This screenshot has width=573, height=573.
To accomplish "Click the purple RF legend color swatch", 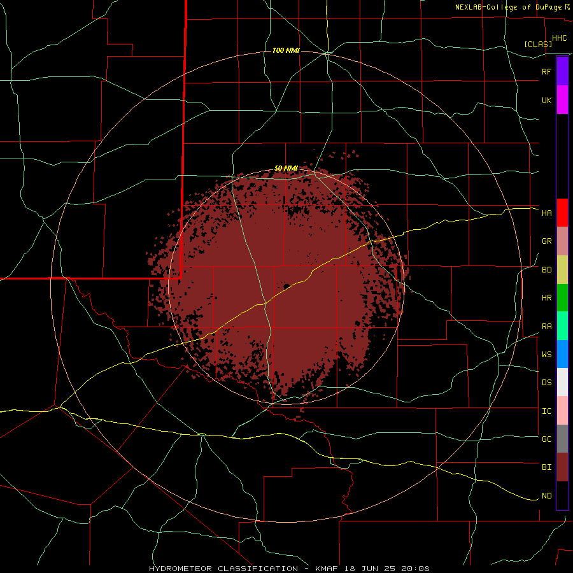I will click(562, 71).
